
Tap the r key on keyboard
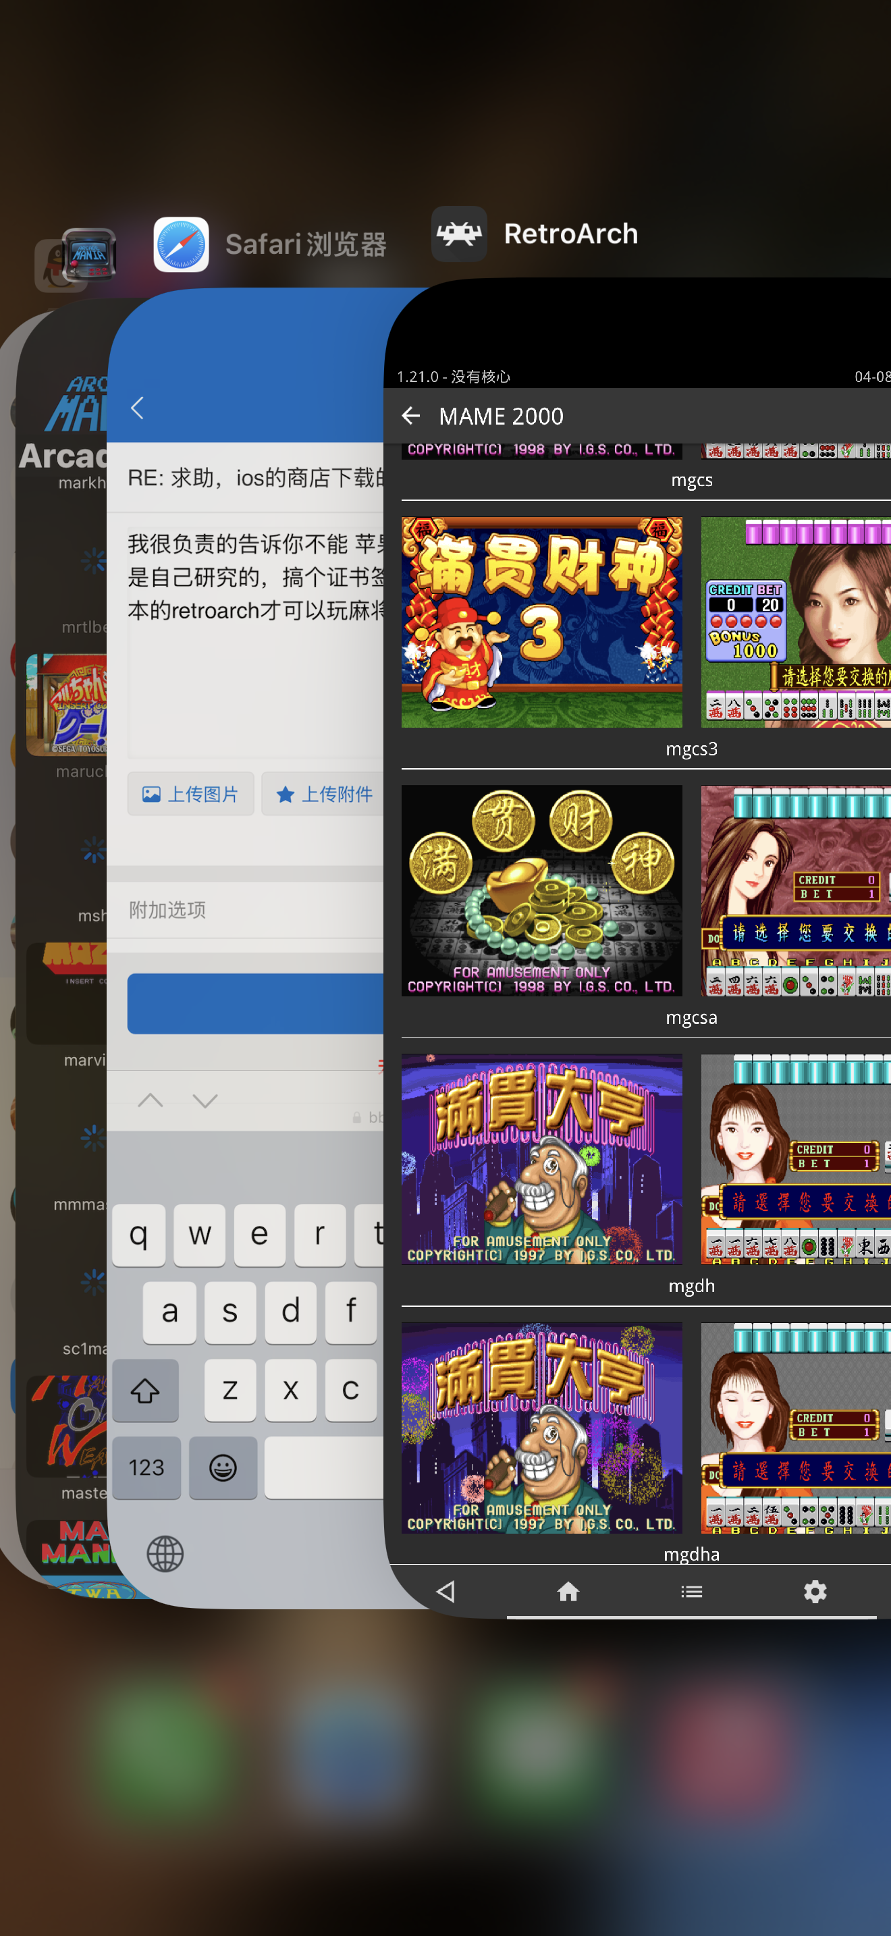click(320, 1235)
